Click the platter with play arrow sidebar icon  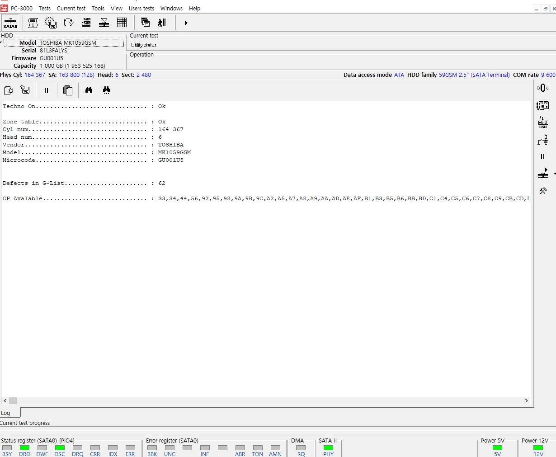pos(543,173)
